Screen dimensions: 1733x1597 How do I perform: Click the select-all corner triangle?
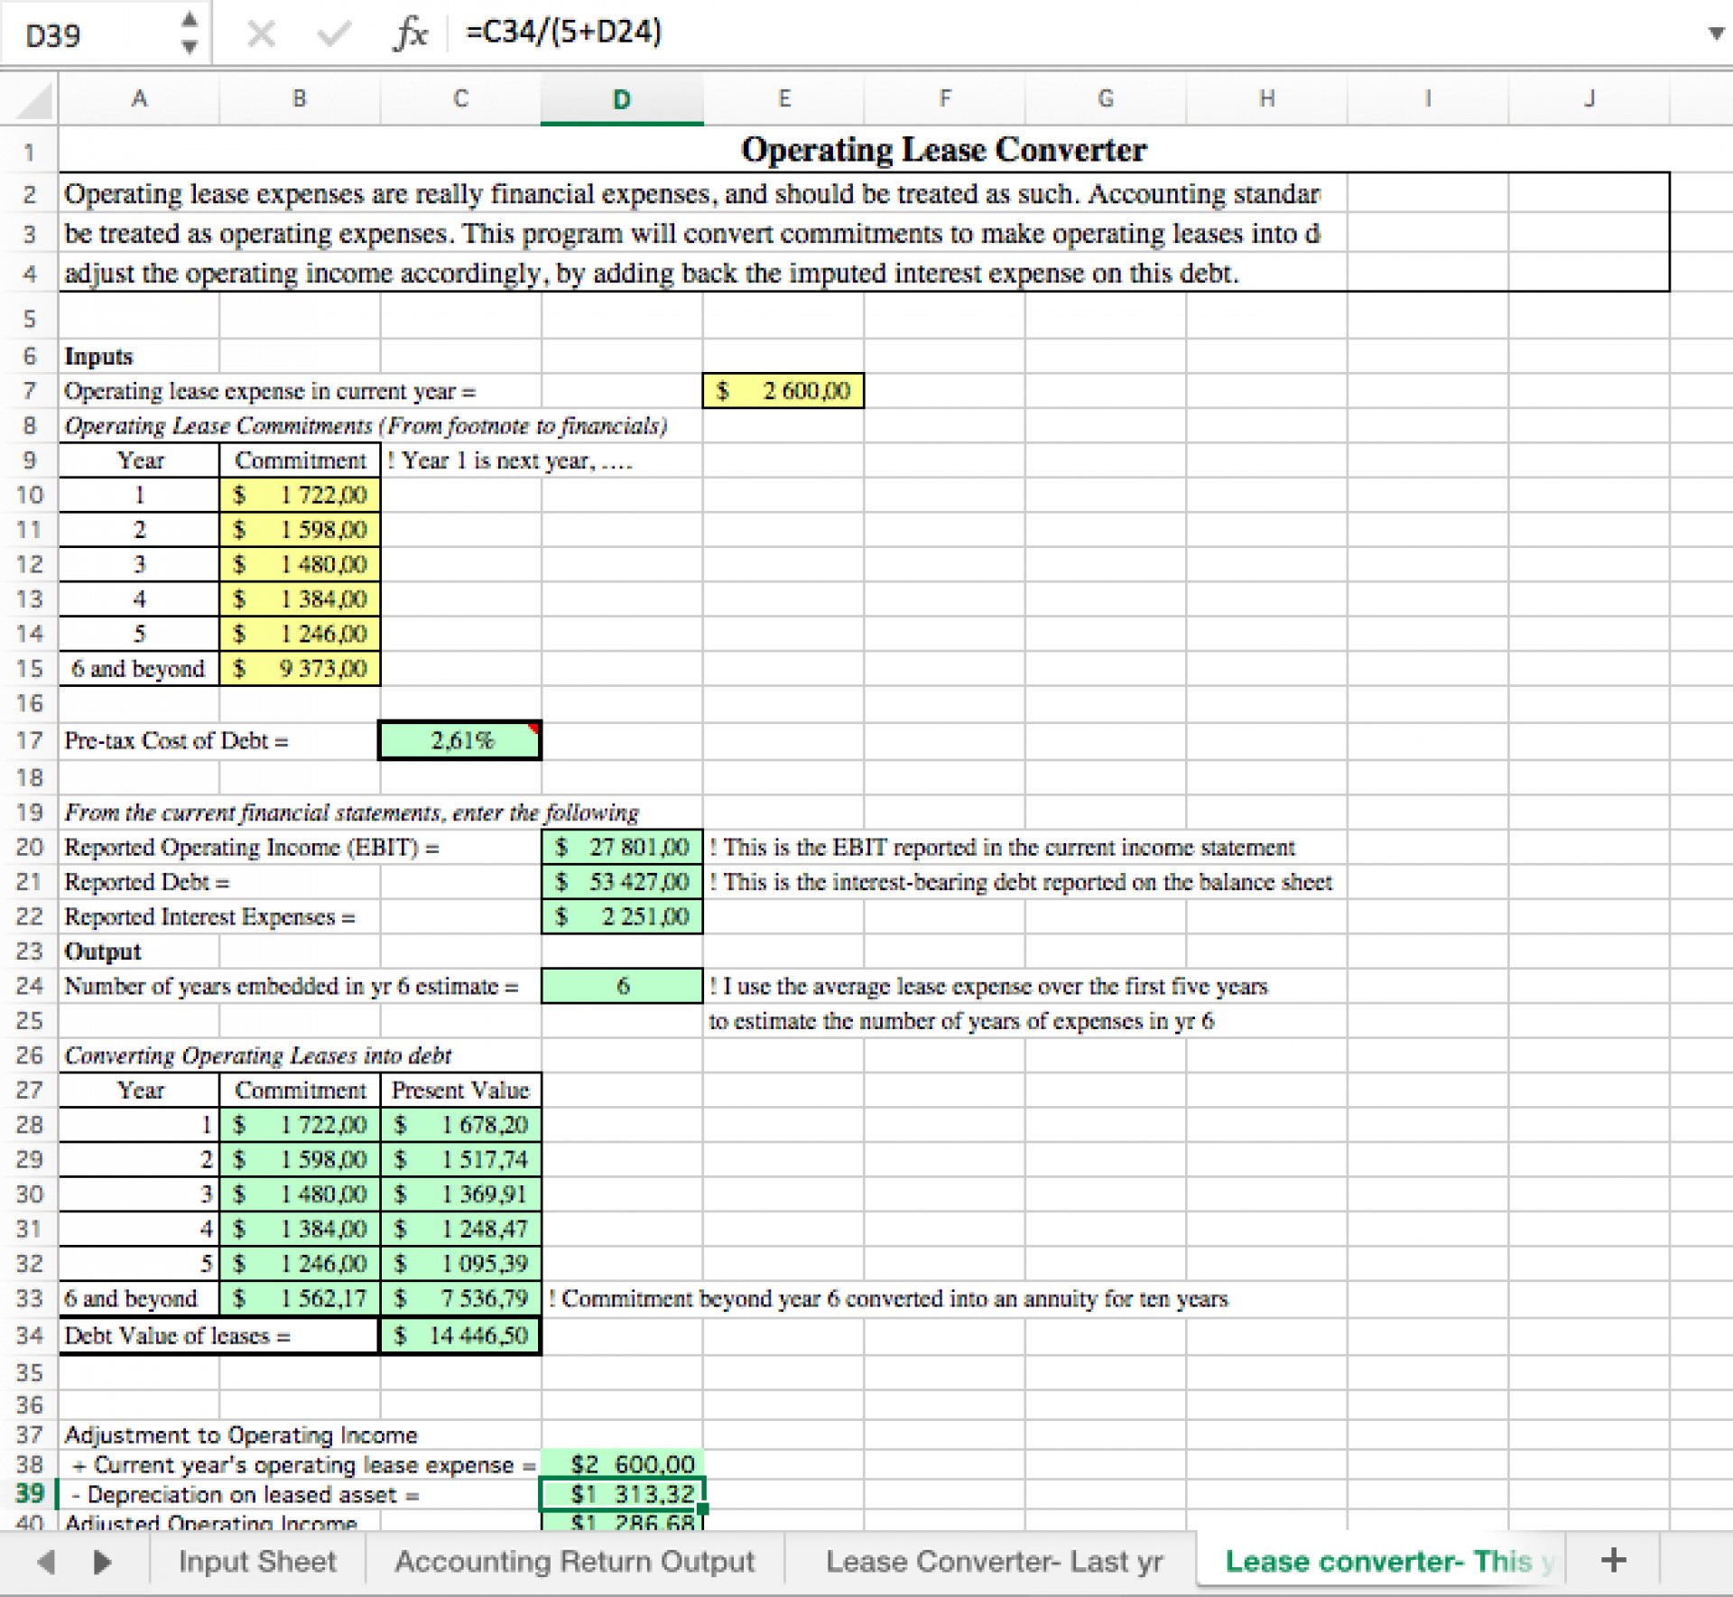(x=33, y=99)
